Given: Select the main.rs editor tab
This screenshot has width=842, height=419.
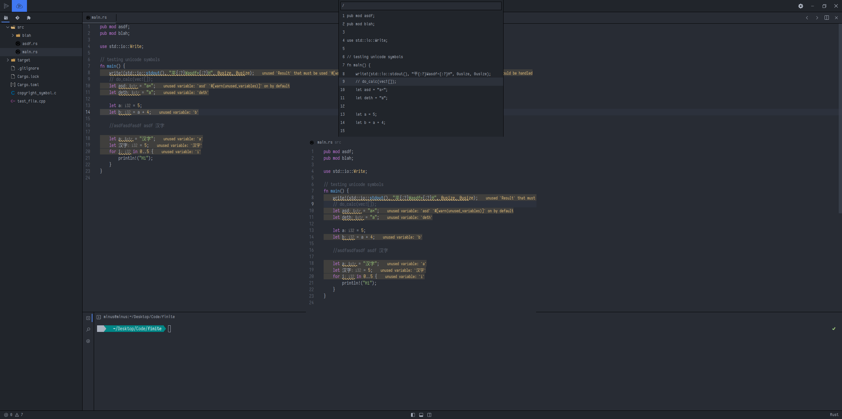Looking at the screenshot, I should click(x=99, y=17).
